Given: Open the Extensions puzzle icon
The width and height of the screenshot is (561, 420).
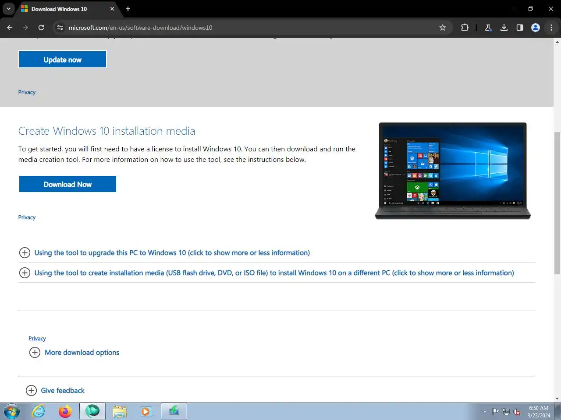Looking at the screenshot, I should point(465,28).
